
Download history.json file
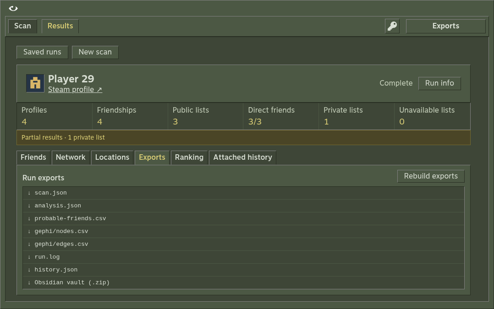coord(243,270)
